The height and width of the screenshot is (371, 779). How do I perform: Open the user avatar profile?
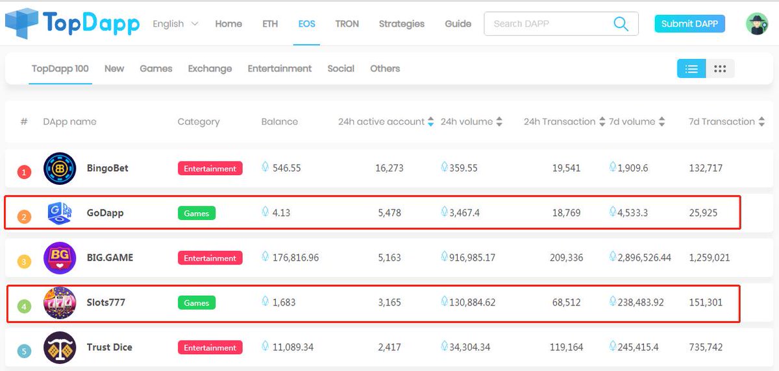coord(757,24)
